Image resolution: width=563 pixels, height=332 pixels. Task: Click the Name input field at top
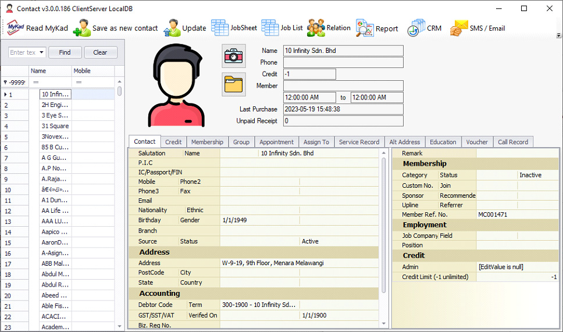pos(343,51)
